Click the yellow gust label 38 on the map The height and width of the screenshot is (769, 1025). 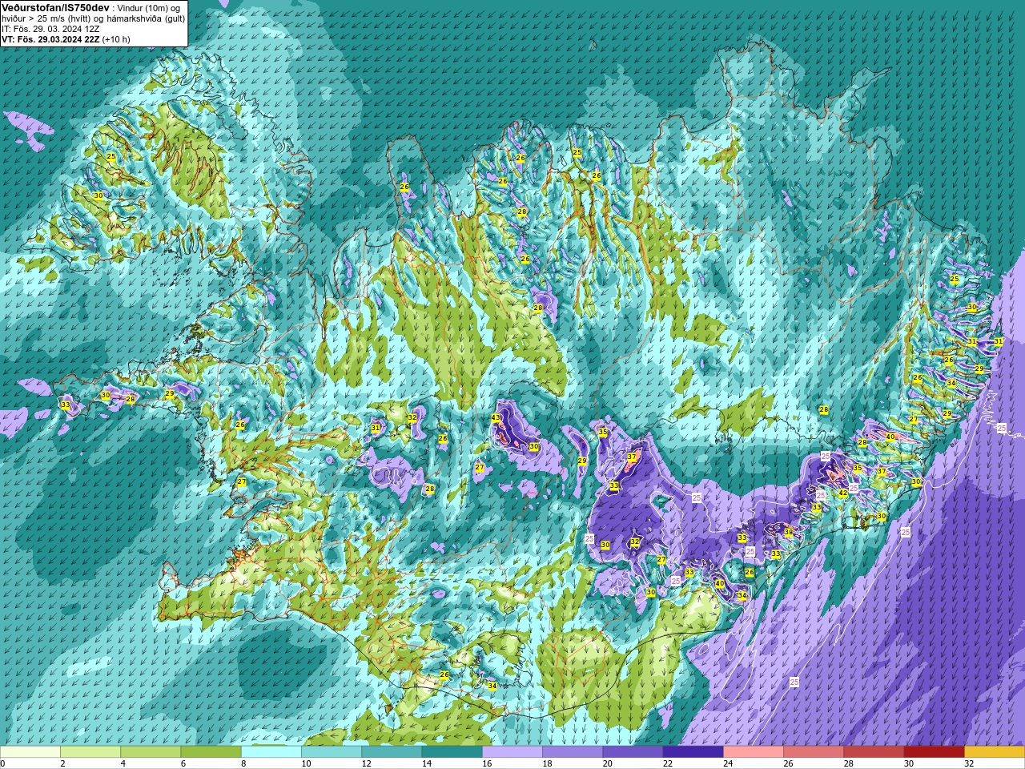click(x=789, y=532)
